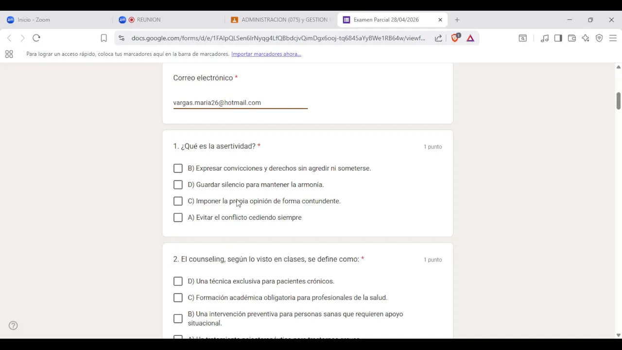Minimize the browser window
This screenshot has width=622, height=350.
coord(570,20)
